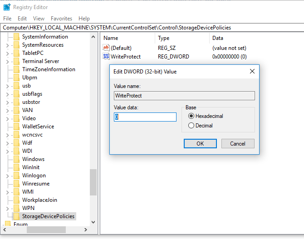Viewport: 304px width, 239px height.
Task: Click the Type column header
Action: click(182, 38)
